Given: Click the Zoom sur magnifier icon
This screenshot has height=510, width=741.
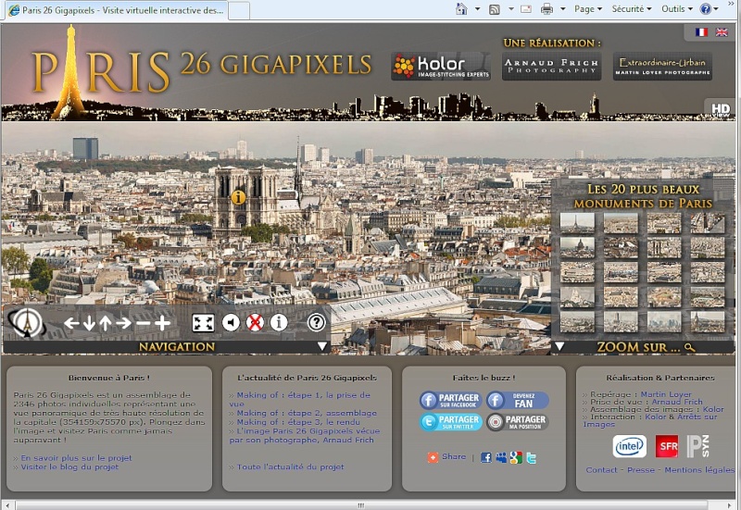Looking at the screenshot, I should [690, 347].
